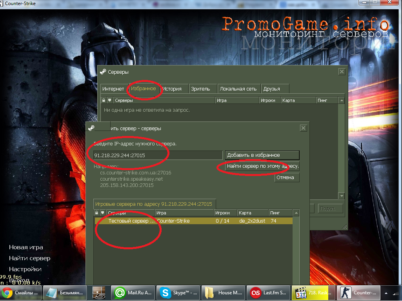The width and height of the screenshot is (402, 301).
Task: Click Найти сервер in main menu
Action: coord(29,258)
